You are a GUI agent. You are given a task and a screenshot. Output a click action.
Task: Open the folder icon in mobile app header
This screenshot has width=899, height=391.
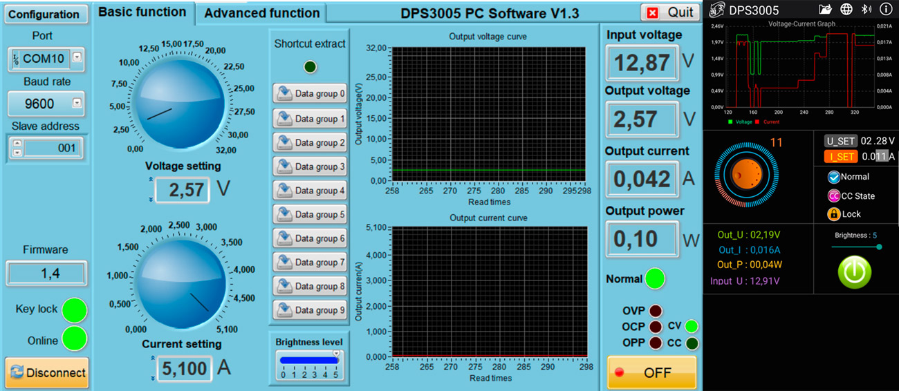(x=825, y=10)
